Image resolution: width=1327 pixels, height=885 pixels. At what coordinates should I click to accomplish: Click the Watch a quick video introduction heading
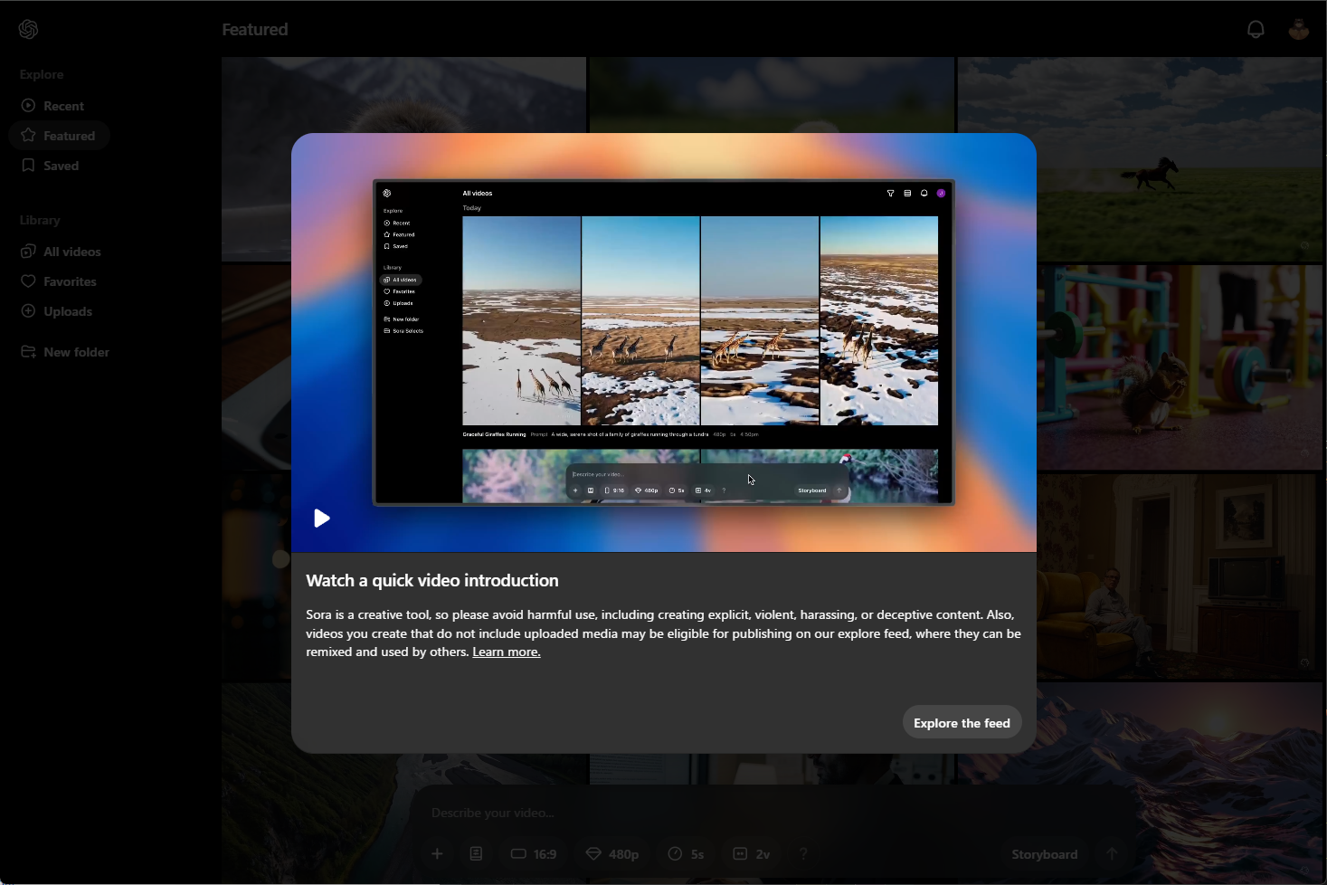click(432, 581)
